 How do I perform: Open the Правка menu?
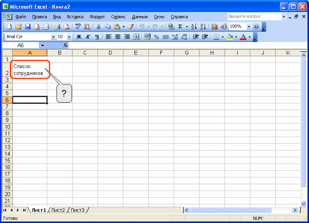(x=39, y=17)
